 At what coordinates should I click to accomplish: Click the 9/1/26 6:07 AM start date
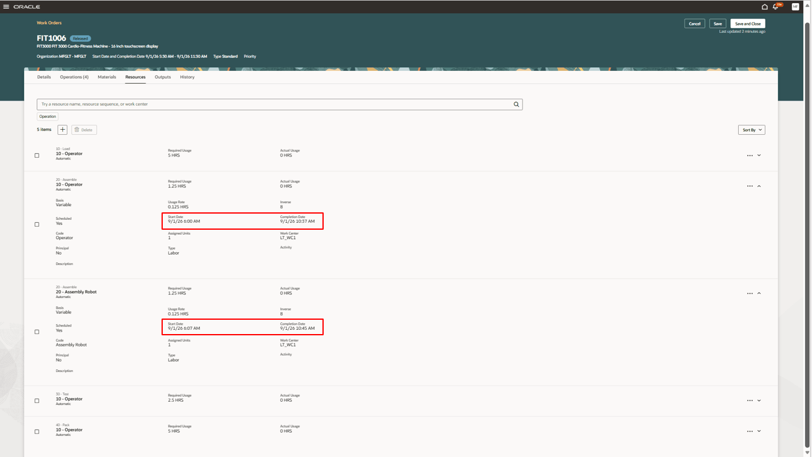coord(184,328)
